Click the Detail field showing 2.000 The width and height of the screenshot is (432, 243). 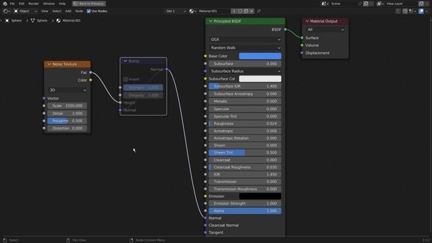[x=67, y=113]
